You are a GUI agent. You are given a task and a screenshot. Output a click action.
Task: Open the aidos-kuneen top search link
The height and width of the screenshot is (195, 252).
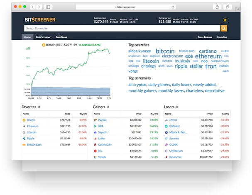tap(140, 51)
